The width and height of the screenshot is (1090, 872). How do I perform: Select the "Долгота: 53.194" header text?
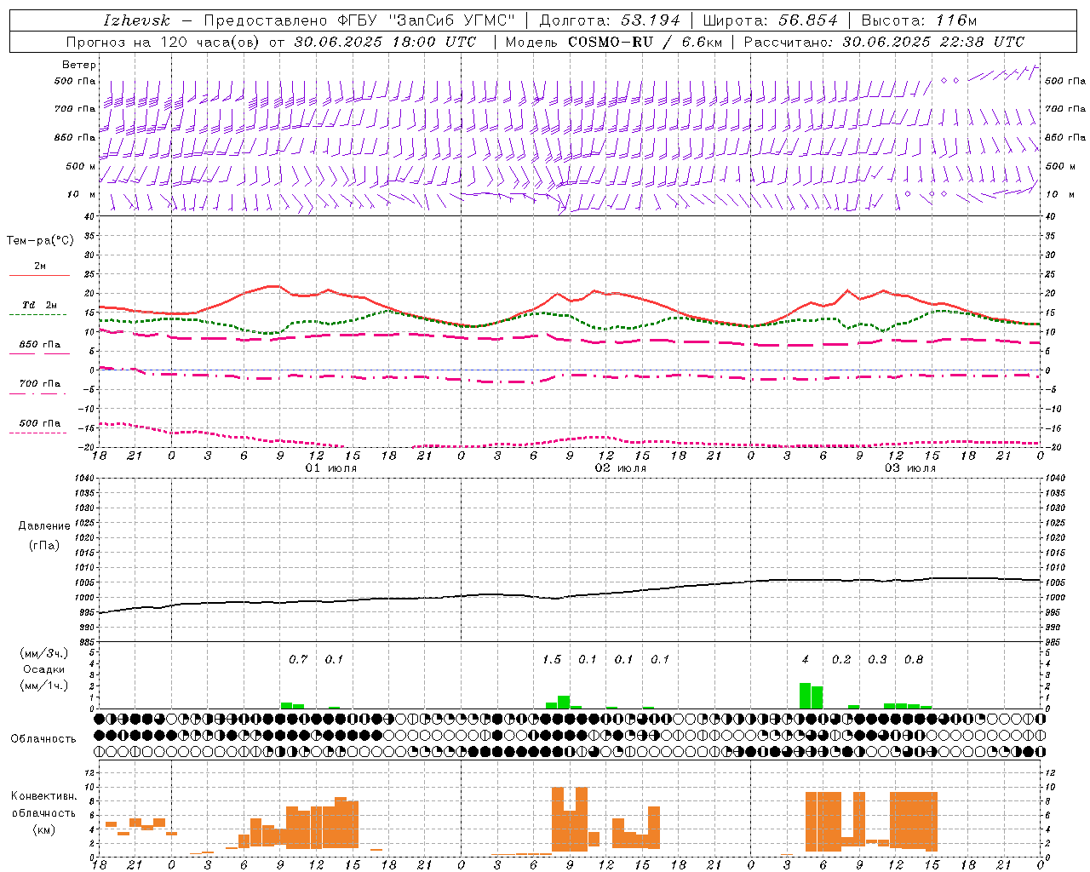(610, 20)
